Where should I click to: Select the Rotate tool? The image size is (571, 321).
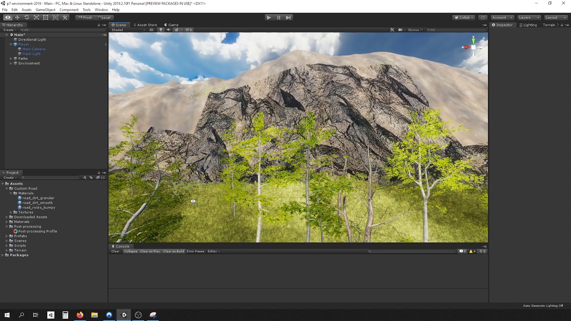(27, 17)
